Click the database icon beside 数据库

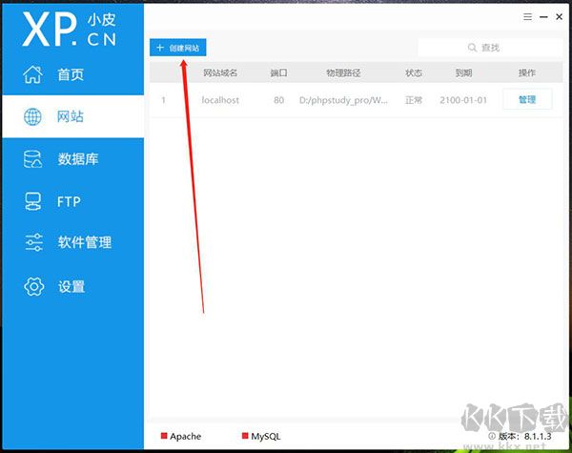tap(32, 159)
